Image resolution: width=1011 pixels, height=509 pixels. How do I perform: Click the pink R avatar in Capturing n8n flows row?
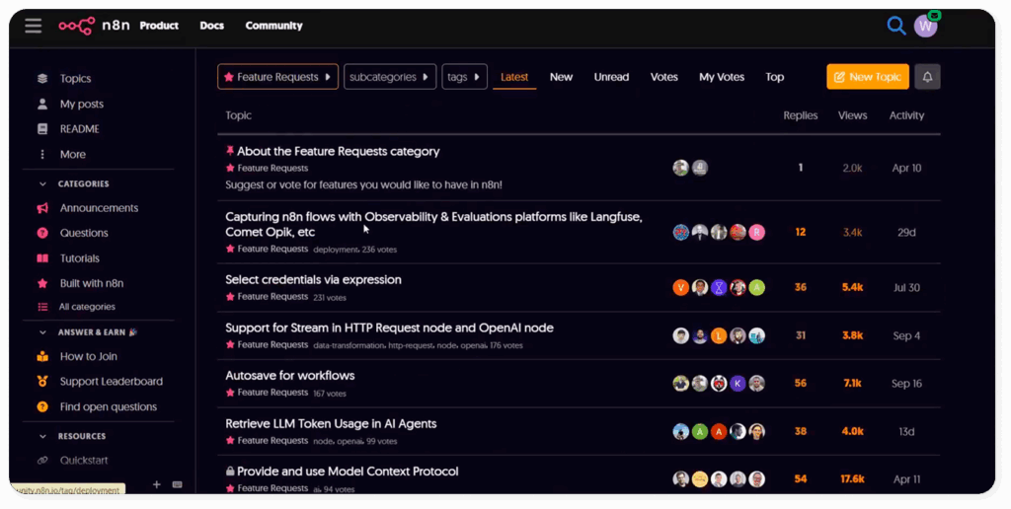coord(757,232)
